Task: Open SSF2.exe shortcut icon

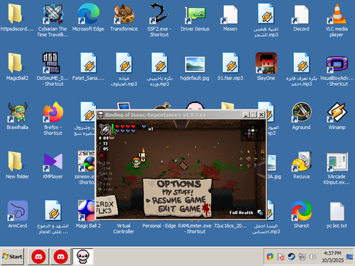Action: pyautogui.click(x=160, y=14)
